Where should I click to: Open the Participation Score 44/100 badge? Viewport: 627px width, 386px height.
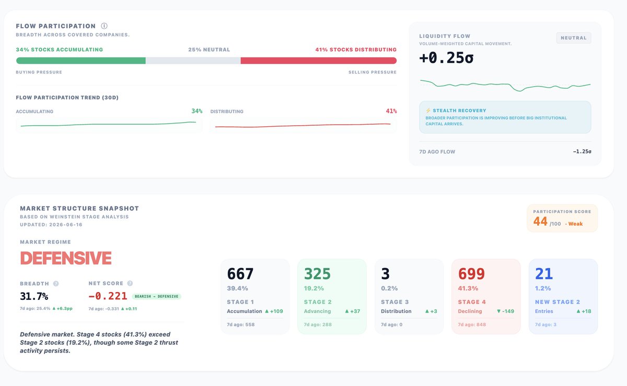562,218
